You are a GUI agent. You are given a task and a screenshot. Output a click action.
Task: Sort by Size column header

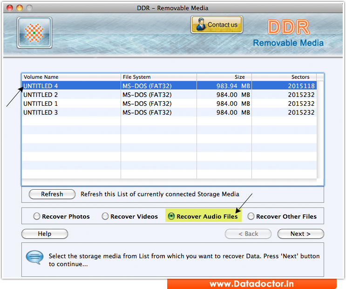click(224, 77)
